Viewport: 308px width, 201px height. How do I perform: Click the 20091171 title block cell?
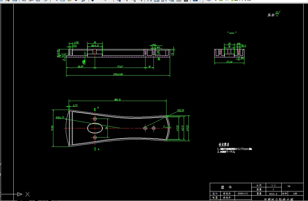pos(243,194)
